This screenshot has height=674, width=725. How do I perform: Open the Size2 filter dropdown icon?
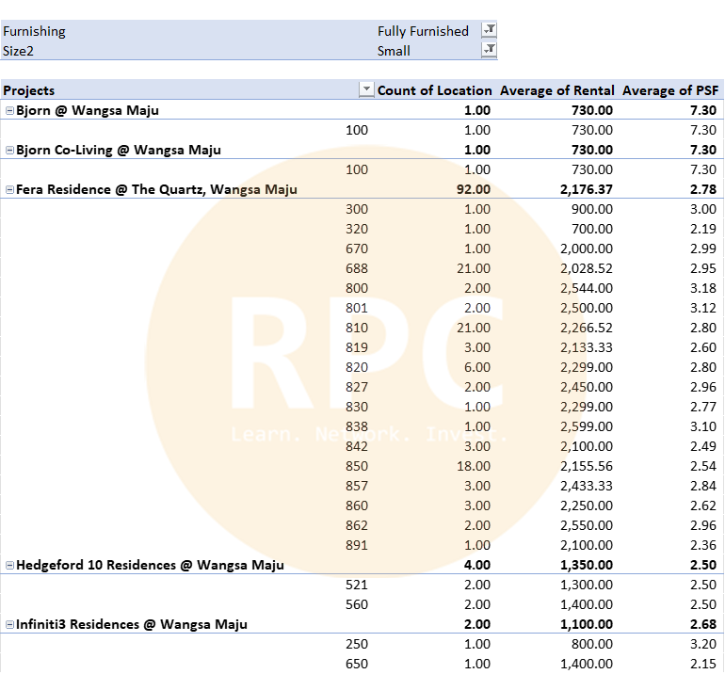[489, 50]
